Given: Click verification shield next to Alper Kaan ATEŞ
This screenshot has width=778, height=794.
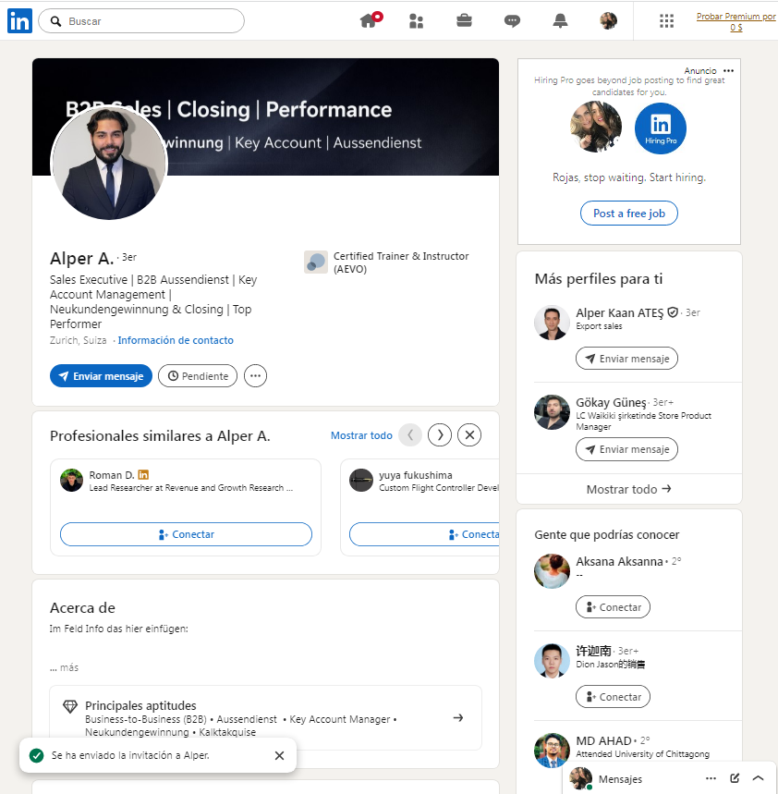Looking at the screenshot, I should pyautogui.click(x=673, y=312).
